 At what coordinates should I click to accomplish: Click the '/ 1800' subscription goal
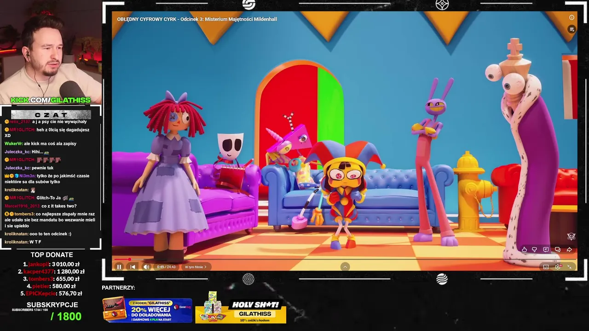click(66, 316)
